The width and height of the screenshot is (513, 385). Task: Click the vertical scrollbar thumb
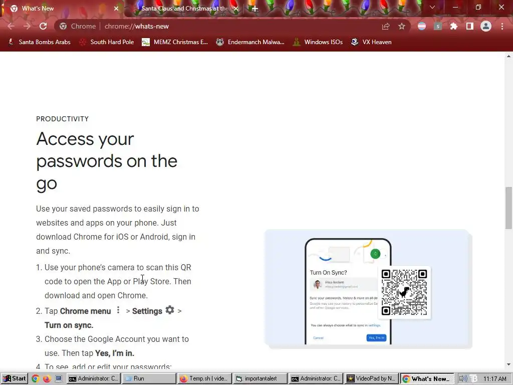508,208
